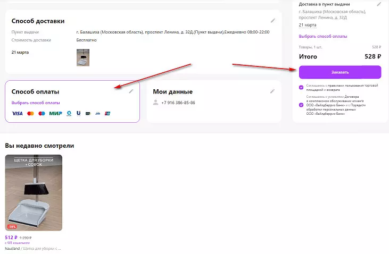Image resolution: width=389 pixels, height=254 pixels.
Task: Click the Mastercard red-orange logo
Action: tap(30, 114)
